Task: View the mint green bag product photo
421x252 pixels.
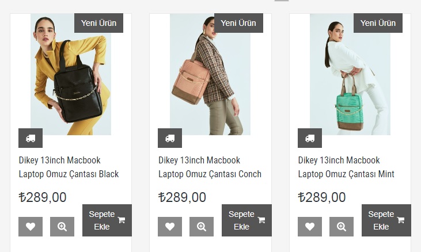Action: pyautogui.click(x=350, y=74)
